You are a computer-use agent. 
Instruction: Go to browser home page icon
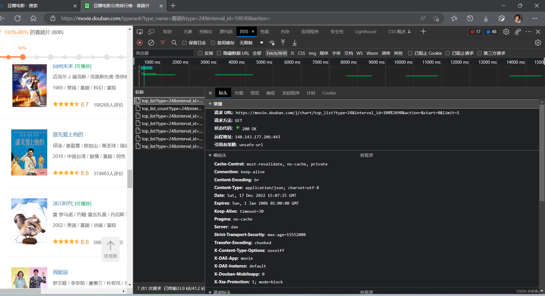pyautogui.click(x=33, y=18)
